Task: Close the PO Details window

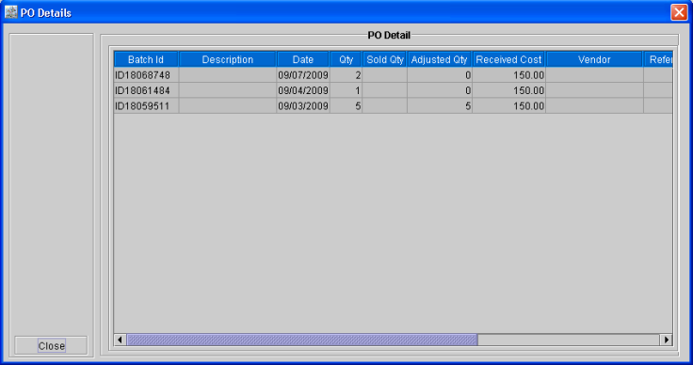Action: (679, 12)
